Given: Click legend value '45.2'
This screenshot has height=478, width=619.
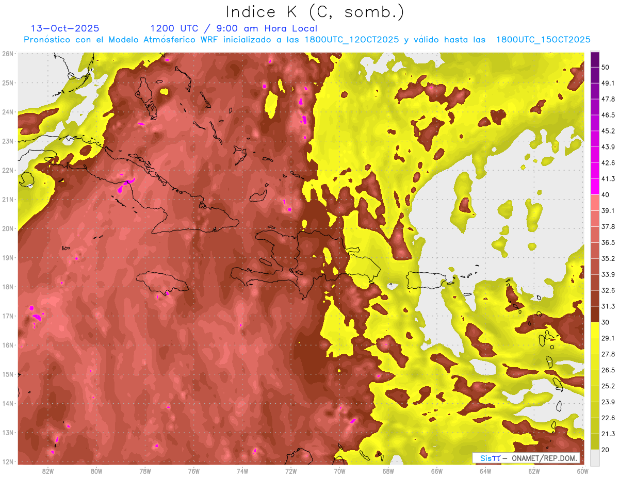Looking at the screenshot, I should click(x=608, y=131).
